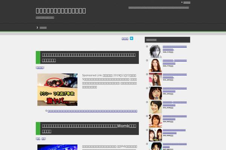Viewport: 226px width, 150px height.
Task: Open the first article's green-barred headline
Action: [x=89, y=57]
